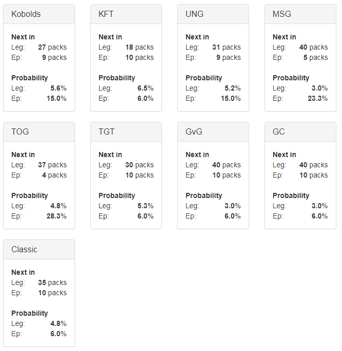
Task: Open the MSG panel header
Action: point(300,14)
